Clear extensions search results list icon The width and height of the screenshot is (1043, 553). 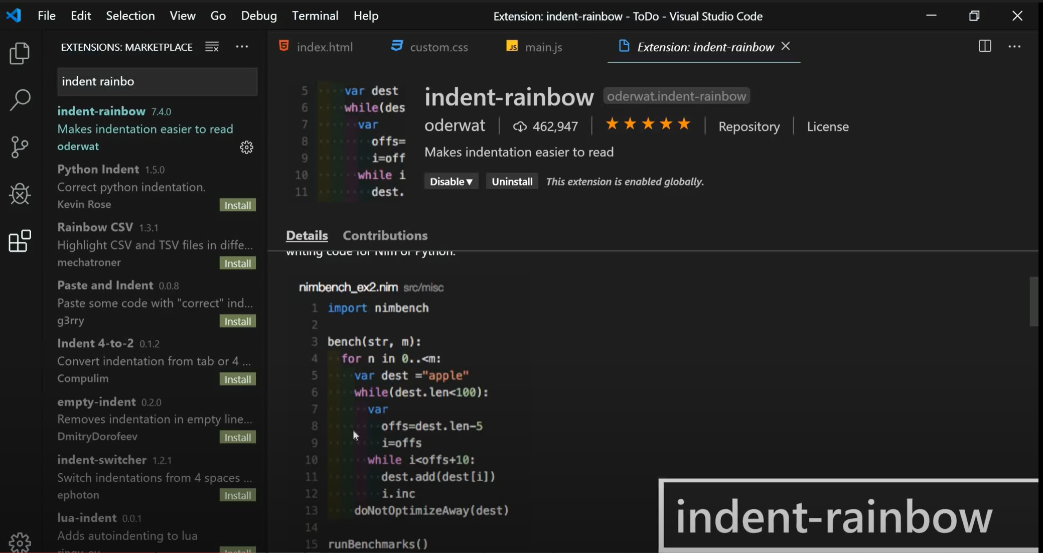pos(212,47)
